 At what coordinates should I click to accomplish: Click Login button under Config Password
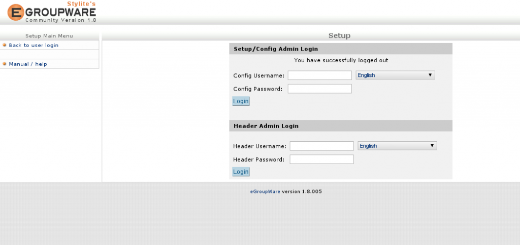(x=241, y=101)
